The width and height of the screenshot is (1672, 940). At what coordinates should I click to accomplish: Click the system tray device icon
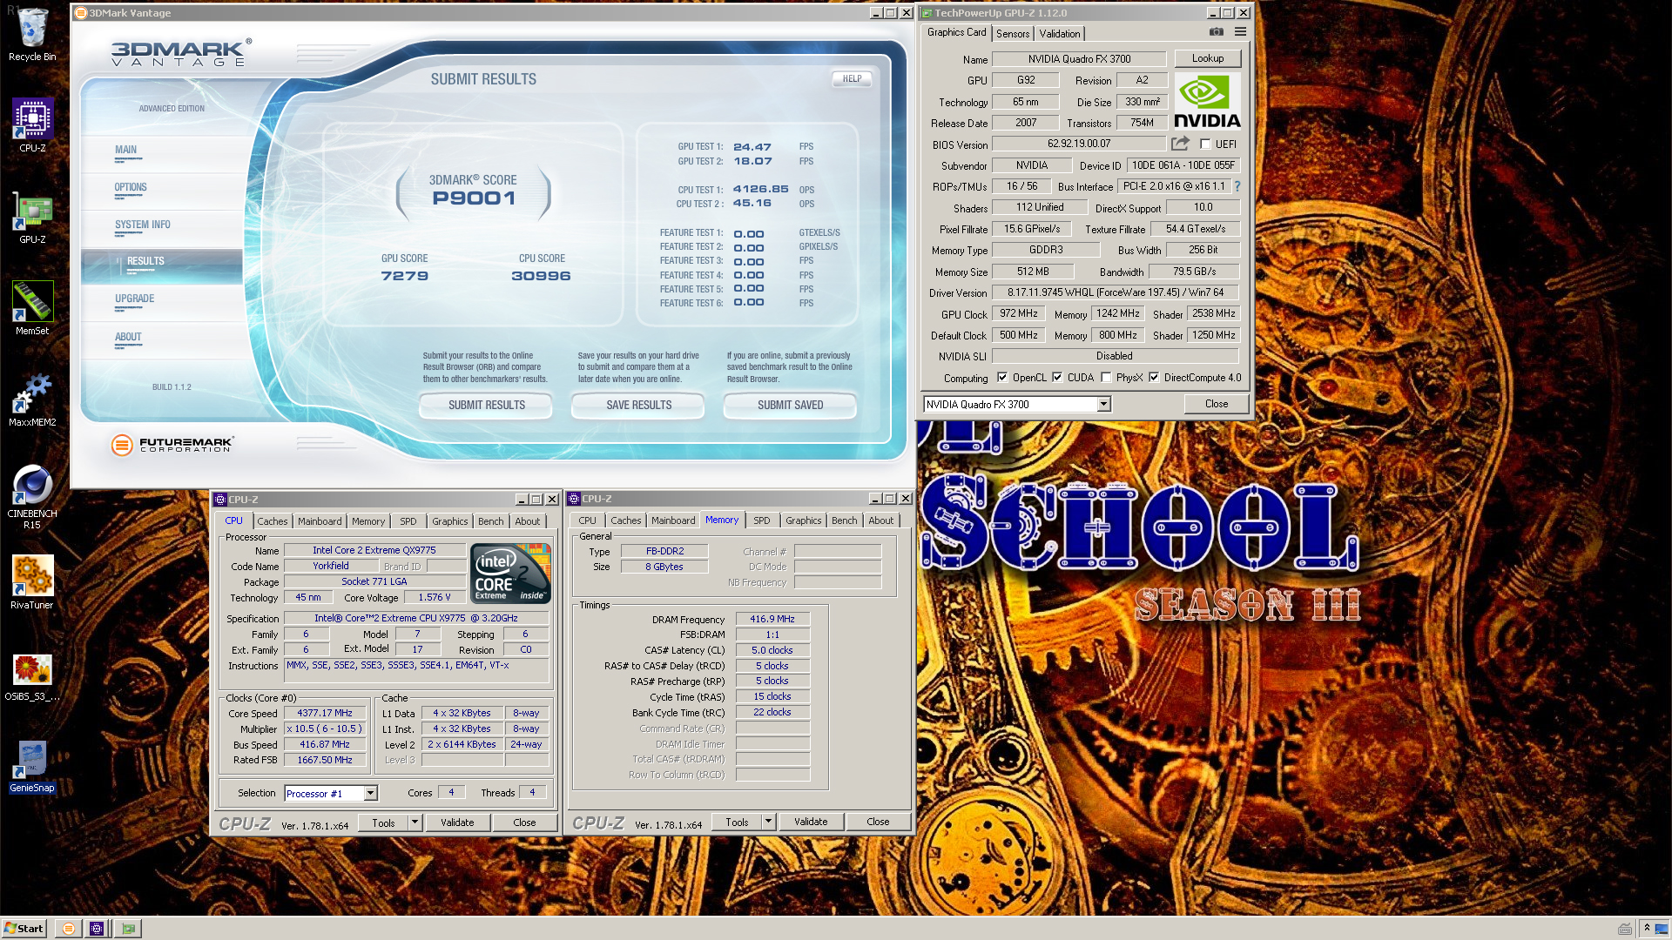pyautogui.click(x=1624, y=929)
